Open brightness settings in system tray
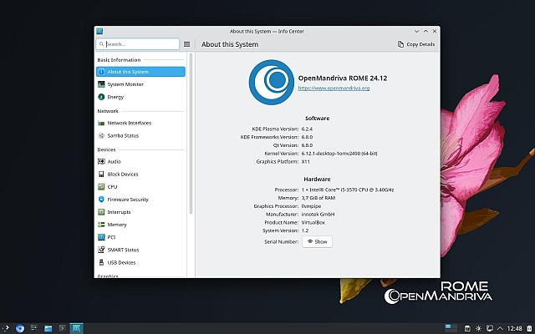This screenshot has width=535, height=334. point(478,328)
